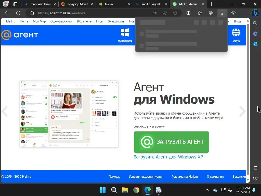The width and height of the screenshot is (261, 196).
Task: Open the Collections panel
Action: coord(211,13)
